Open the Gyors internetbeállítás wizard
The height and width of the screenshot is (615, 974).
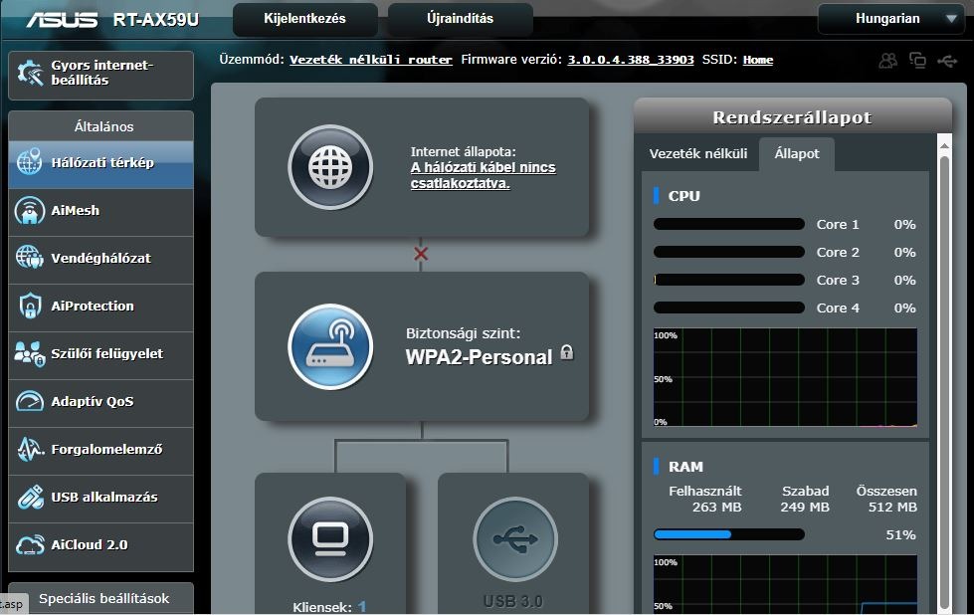click(100, 76)
